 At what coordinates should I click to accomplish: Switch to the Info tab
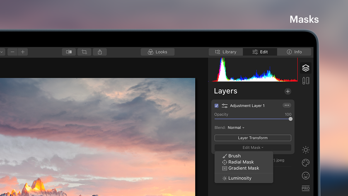coord(294,52)
